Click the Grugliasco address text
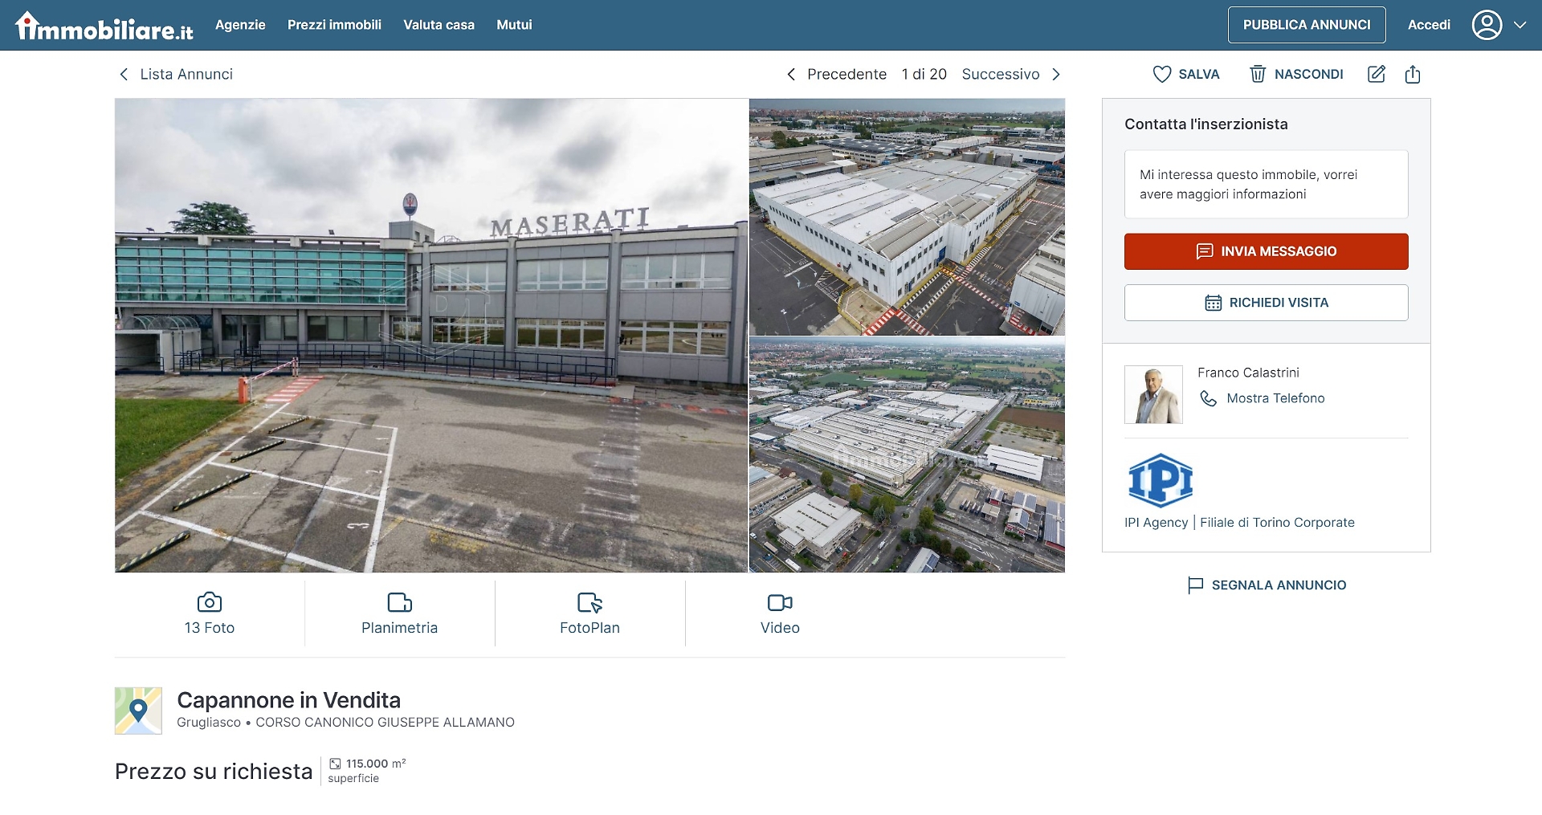This screenshot has width=1542, height=815. coord(345,723)
